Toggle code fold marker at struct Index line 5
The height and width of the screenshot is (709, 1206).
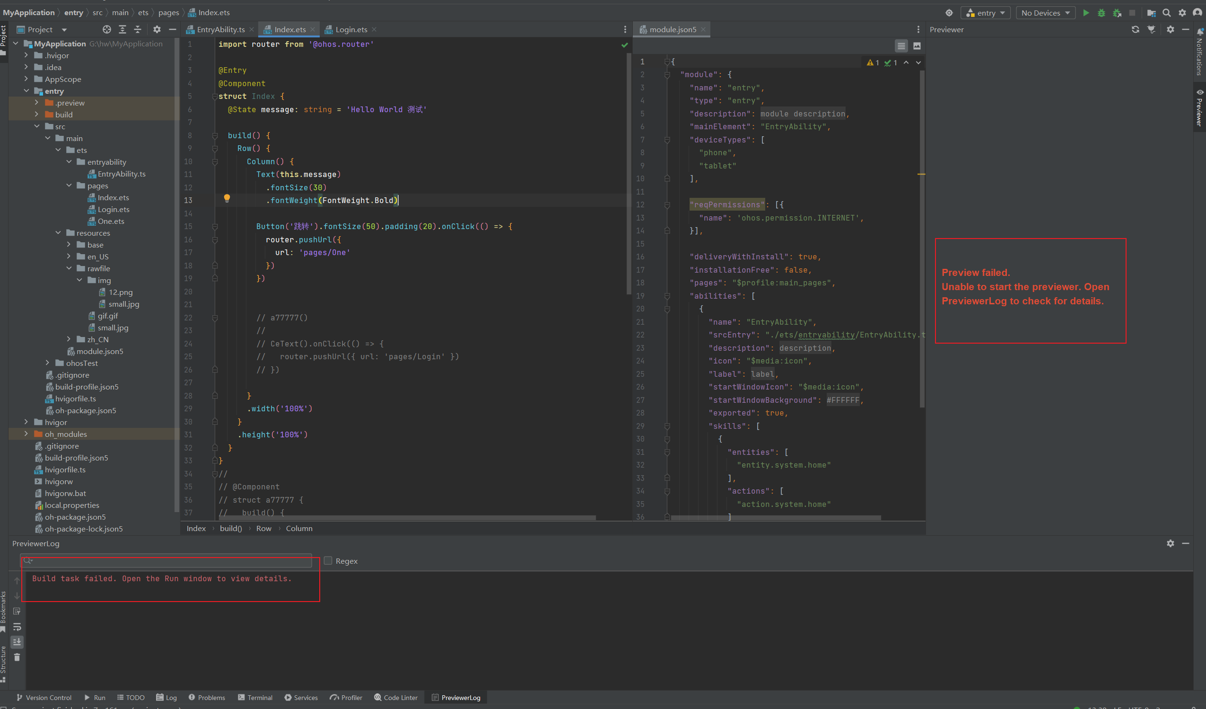click(x=215, y=97)
